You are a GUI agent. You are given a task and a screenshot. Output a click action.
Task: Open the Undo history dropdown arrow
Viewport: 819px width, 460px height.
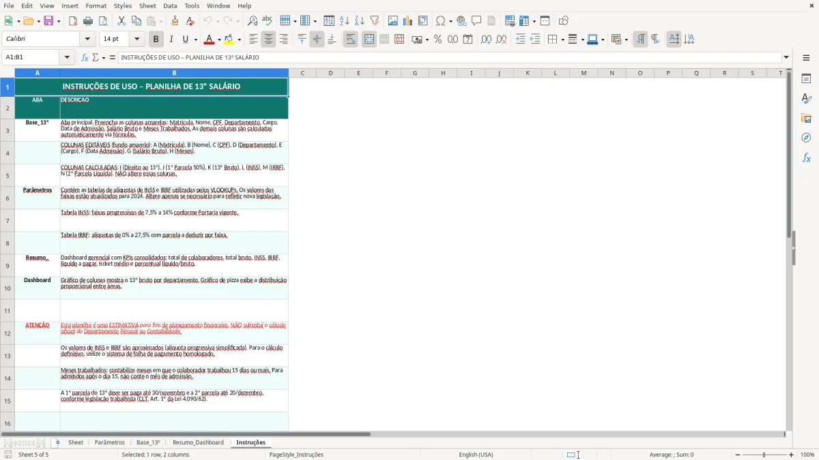pos(217,21)
